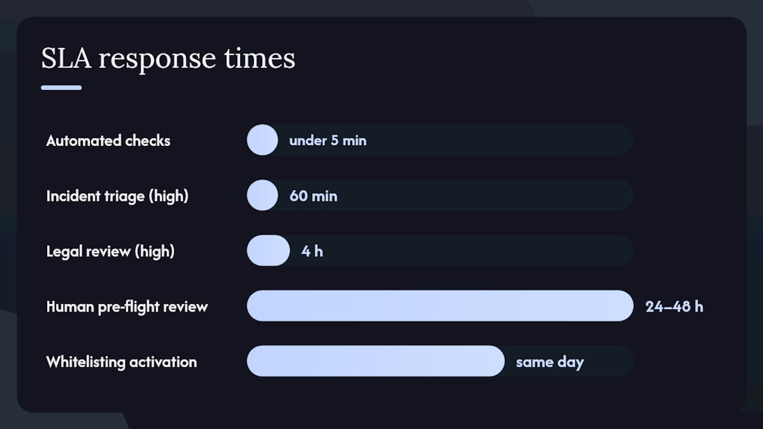Click the SLA response times title

click(x=168, y=60)
